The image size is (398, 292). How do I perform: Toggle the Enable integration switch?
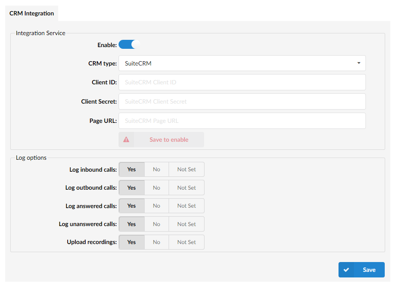point(129,45)
